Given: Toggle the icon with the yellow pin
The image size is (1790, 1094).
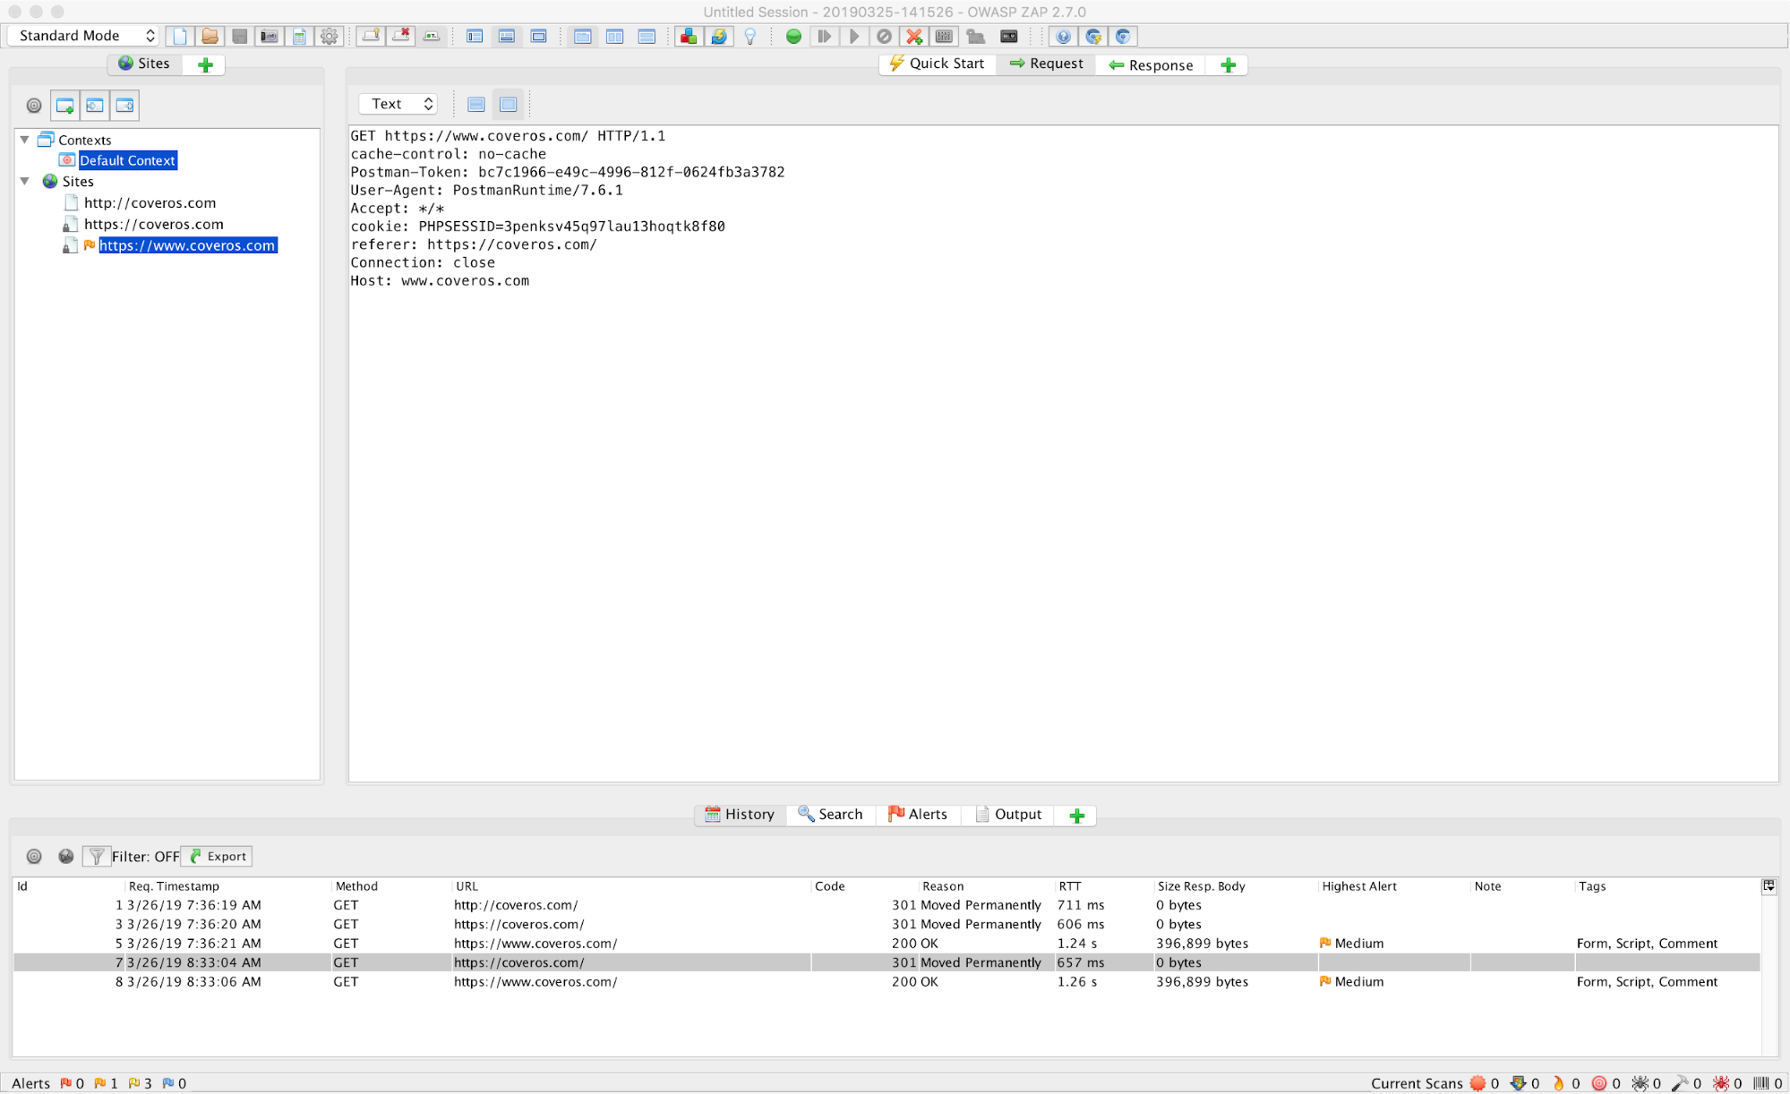Looking at the screenshot, I should click(371, 36).
